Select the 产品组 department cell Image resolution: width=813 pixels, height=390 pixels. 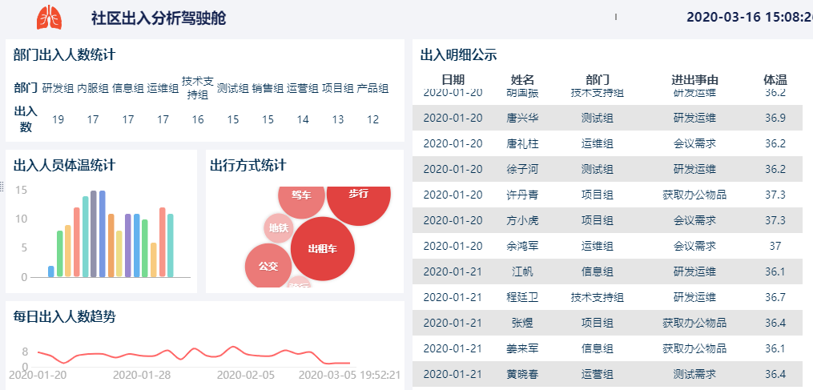point(372,89)
